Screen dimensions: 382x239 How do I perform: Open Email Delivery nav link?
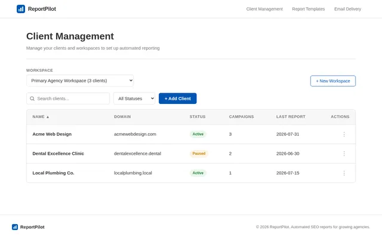347,9
